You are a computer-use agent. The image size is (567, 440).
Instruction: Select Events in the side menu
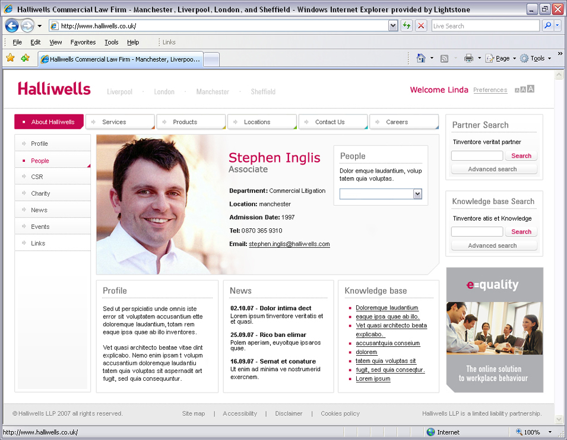53,227
